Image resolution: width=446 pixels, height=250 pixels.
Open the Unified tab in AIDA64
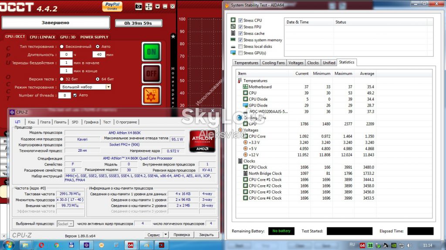click(x=329, y=63)
